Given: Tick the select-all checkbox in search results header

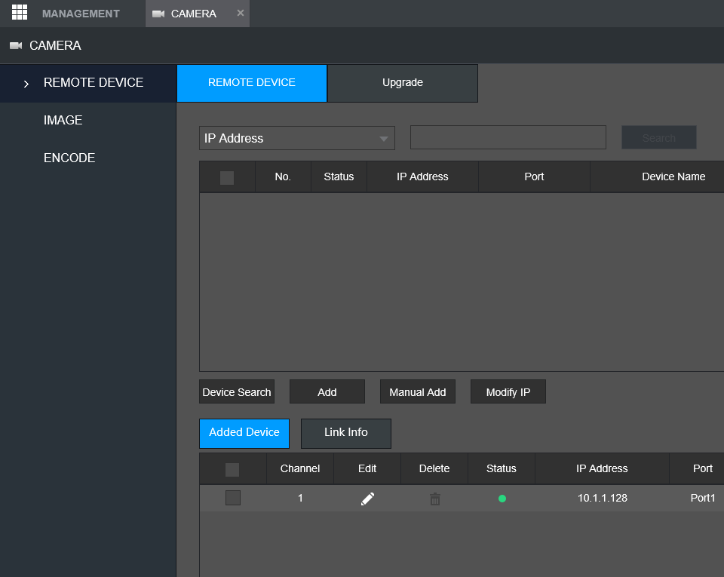Looking at the screenshot, I should point(227,177).
